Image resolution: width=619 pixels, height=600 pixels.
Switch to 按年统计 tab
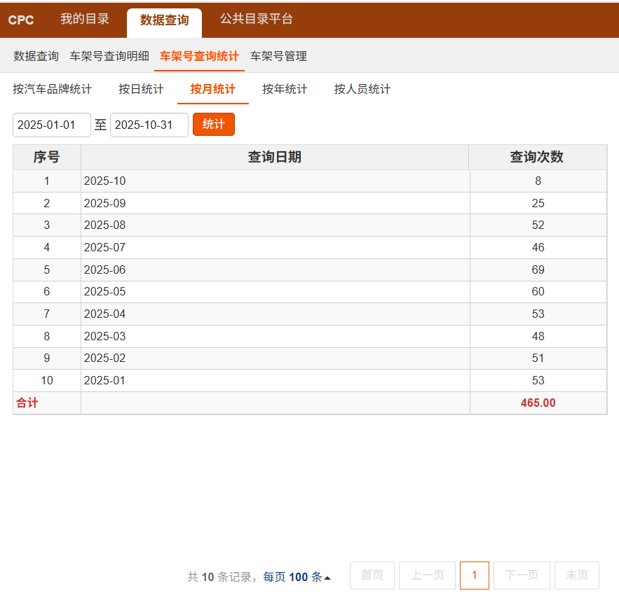pyautogui.click(x=285, y=89)
